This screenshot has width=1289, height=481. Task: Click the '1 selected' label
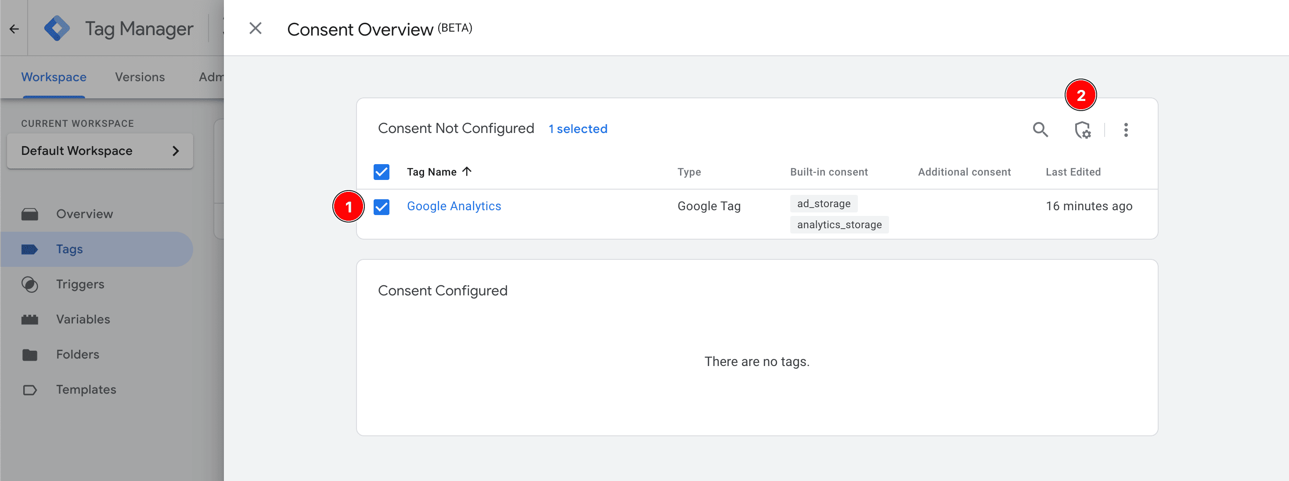[x=577, y=129]
